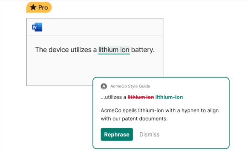250x151 pixels.
Task: Click the Rephrase button
Action: (x=117, y=135)
